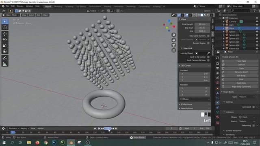
Task: Enable the Render Region checkbox
Action: (x=208, y=43)
